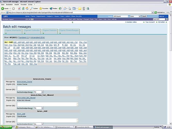Open the Ansicht menu
This screenshot has width=172, height=129.
(x=17, y=5)
